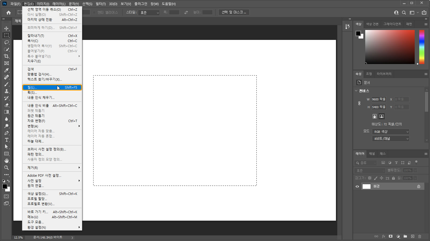Image resolution: width=430 pixels, height=241 pixels.
Task: Select the Lasso tool
Action: point(6,42)
